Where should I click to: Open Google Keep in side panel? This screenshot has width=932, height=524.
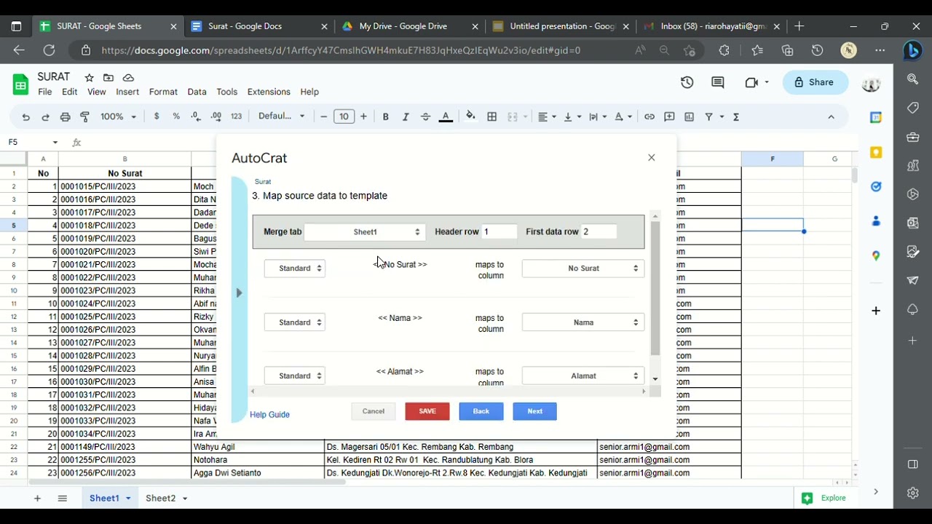876,152
